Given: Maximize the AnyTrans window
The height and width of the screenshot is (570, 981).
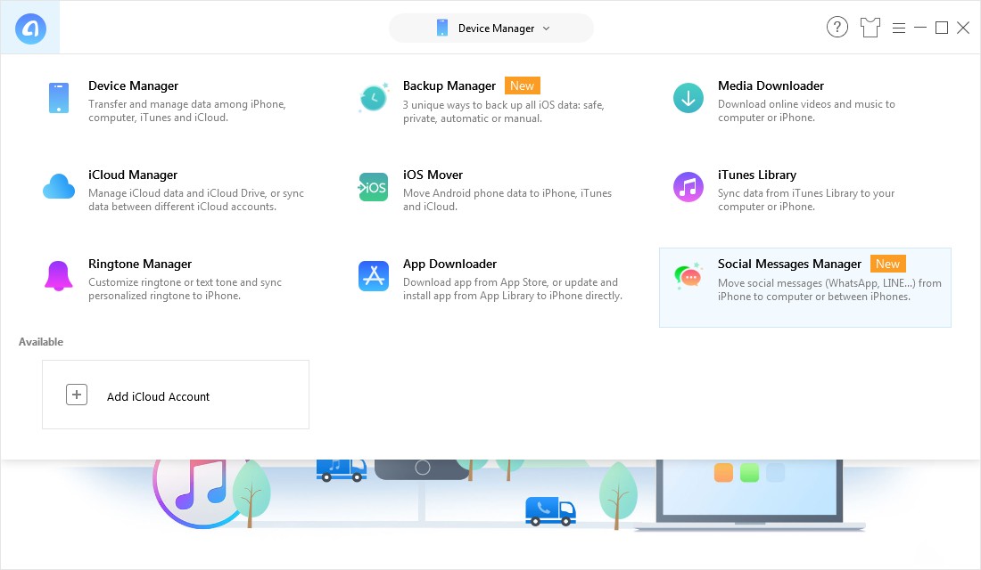Looking at the screenshot, I should [x=942, y=28].
